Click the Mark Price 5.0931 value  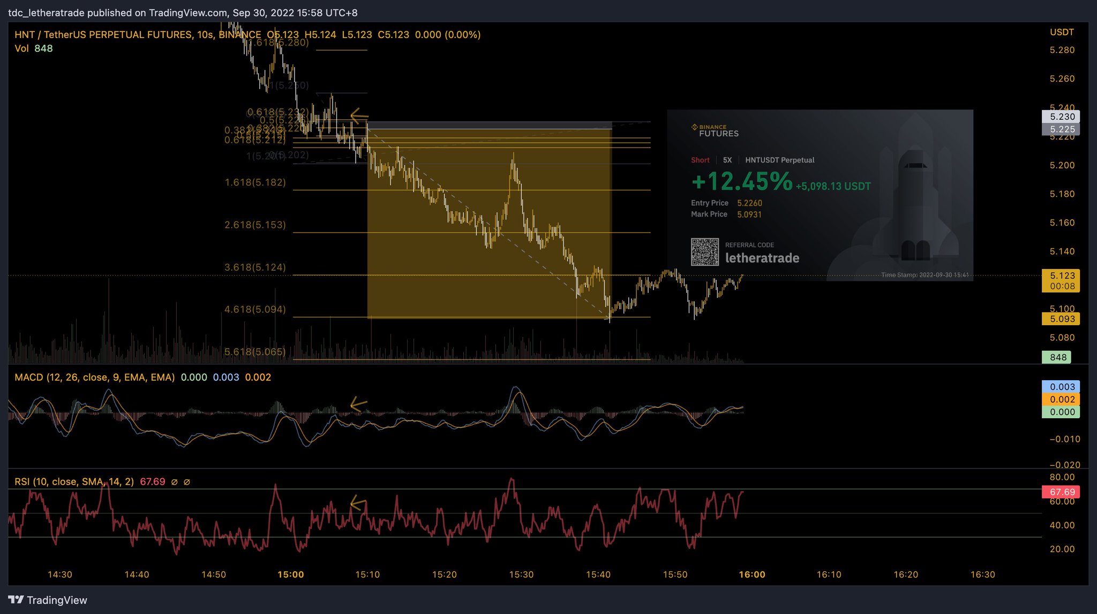pyautogui.click(x=749, y=214)
